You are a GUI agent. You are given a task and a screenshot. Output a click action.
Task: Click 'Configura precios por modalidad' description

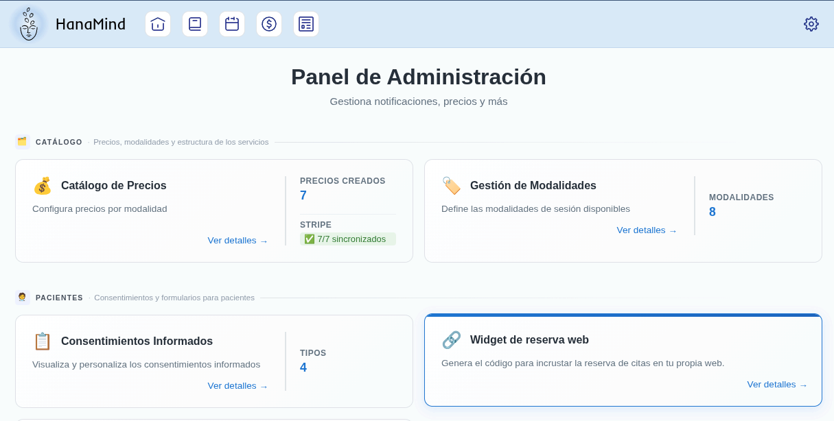(x=100, y=209)
